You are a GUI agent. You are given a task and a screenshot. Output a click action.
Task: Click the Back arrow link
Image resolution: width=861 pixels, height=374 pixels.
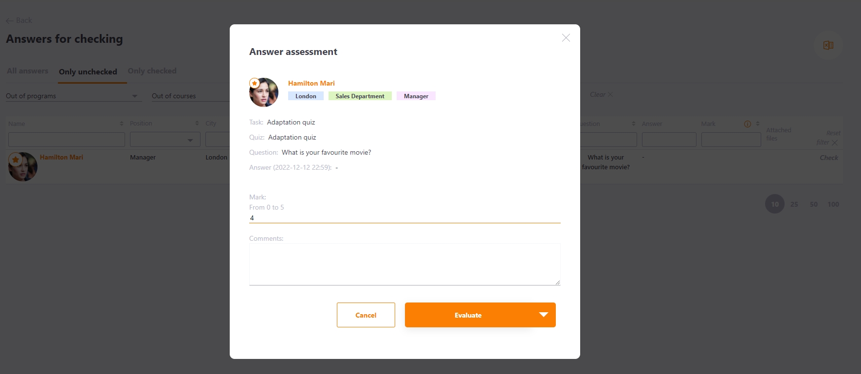tap(19, 20)
